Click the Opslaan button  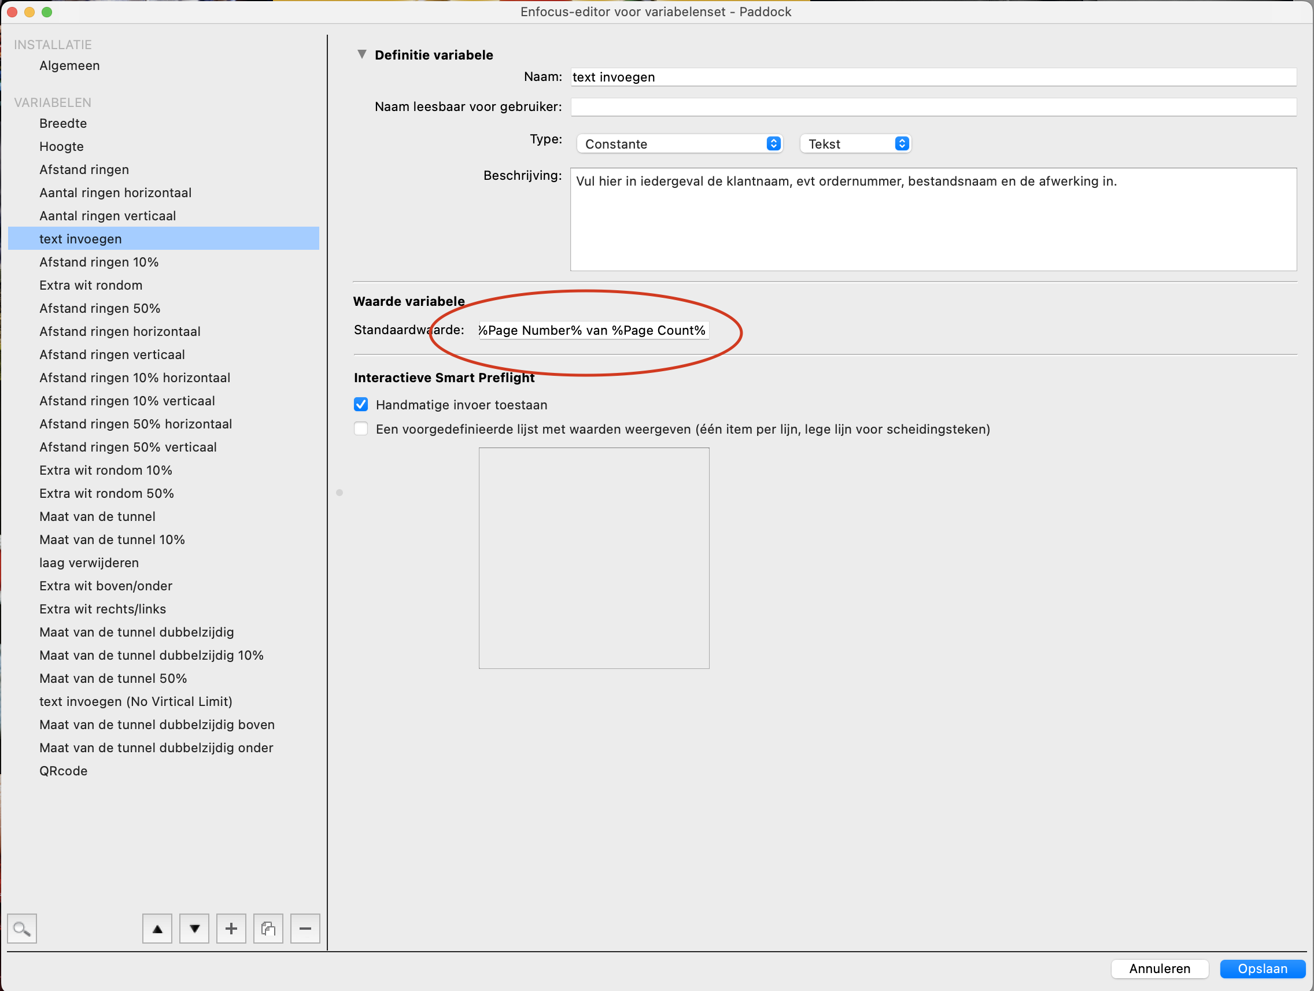pos(1263,968)
